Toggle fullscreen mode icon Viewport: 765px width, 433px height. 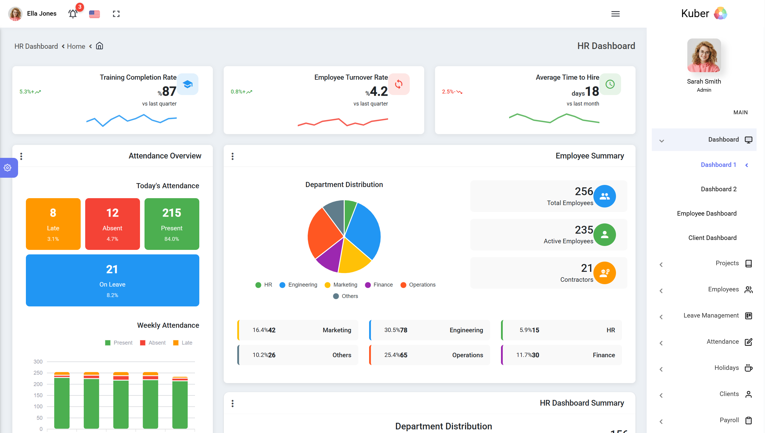[x=116, y=14]
